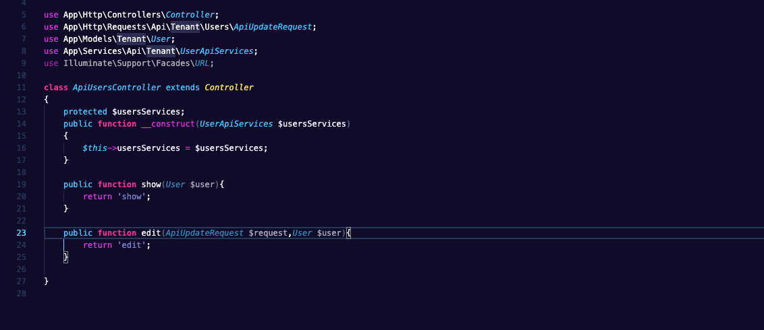This screenshot has height=330, width=764.
Task: Click the "show" function name
Action: coord(151,185)
